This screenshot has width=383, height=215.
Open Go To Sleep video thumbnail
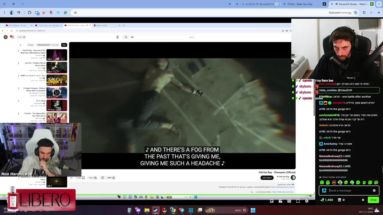pyautogui.click(x=57, y=105)
